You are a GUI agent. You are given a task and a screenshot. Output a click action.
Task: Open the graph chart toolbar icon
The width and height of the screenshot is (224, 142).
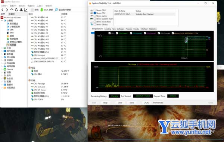pos(26,10)
